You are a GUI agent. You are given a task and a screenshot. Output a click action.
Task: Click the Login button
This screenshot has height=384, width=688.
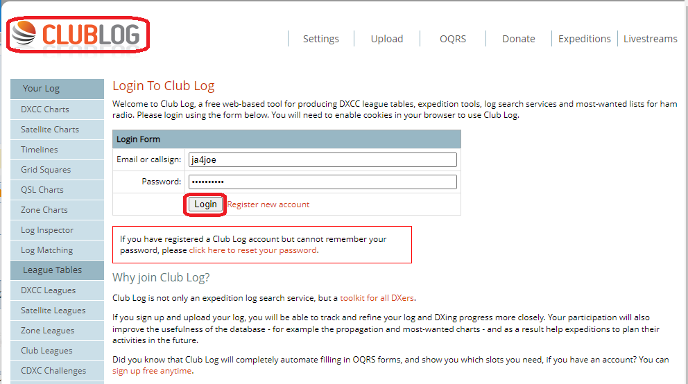point(205,204)
